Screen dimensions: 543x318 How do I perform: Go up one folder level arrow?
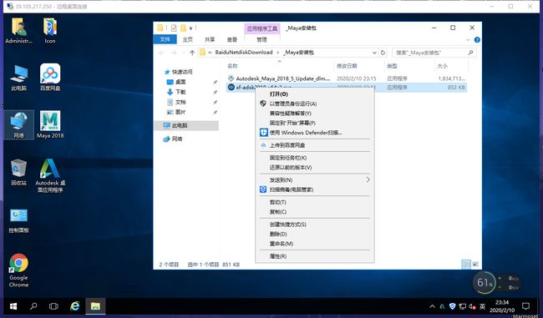point(192,53)
